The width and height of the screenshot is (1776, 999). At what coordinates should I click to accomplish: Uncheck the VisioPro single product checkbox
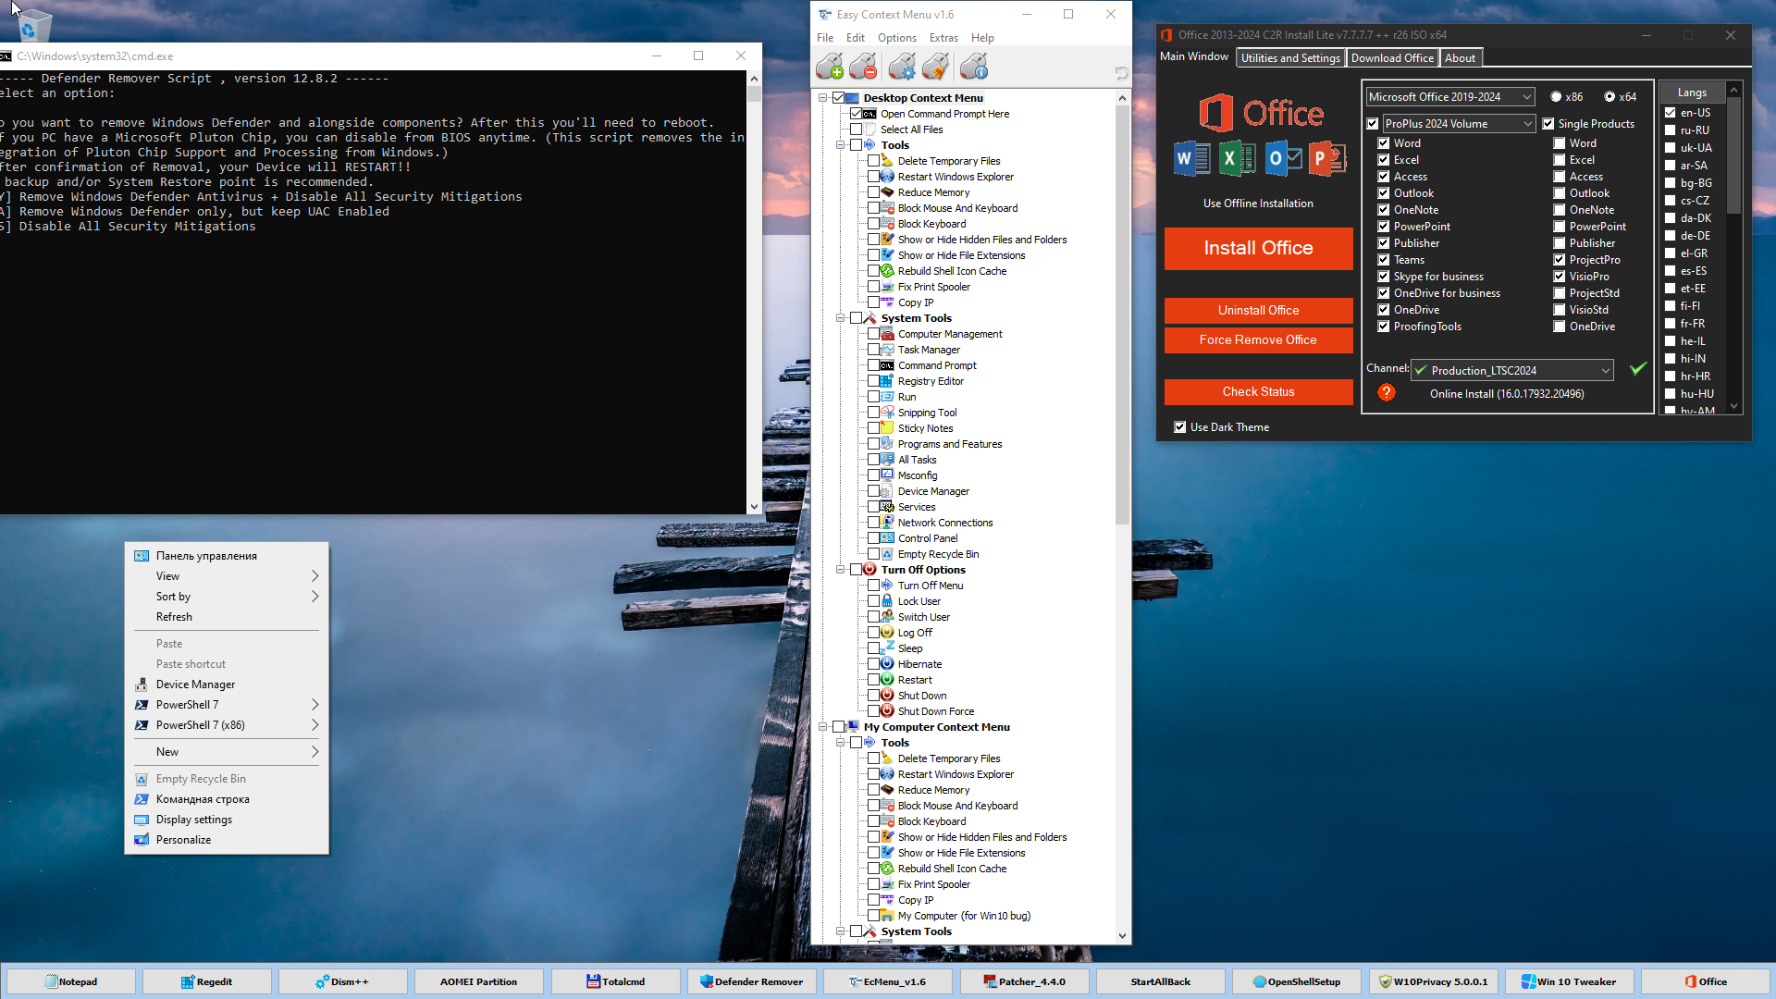[x=1560, y=277]
